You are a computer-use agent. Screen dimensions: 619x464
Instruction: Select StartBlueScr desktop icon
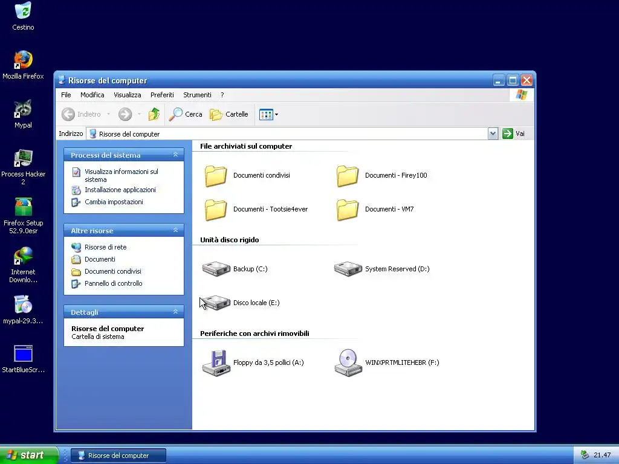click(x=23, y=359)
